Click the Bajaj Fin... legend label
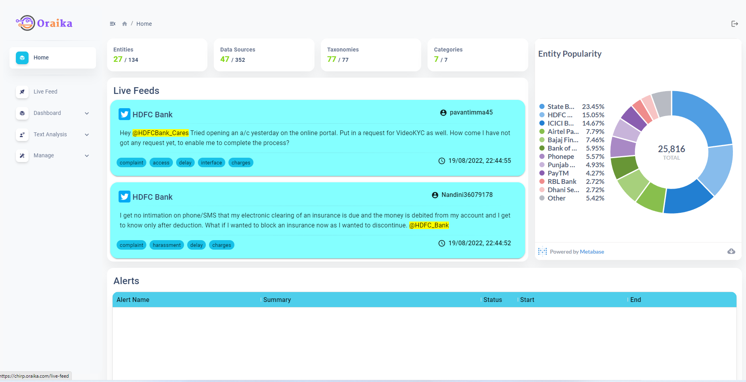746x382 pixels. [563, 140]
